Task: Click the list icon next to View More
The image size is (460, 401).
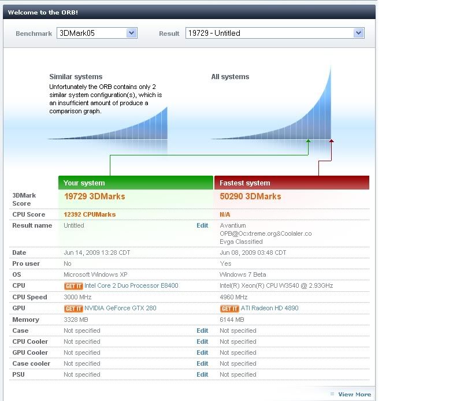Action: (332, 394)
